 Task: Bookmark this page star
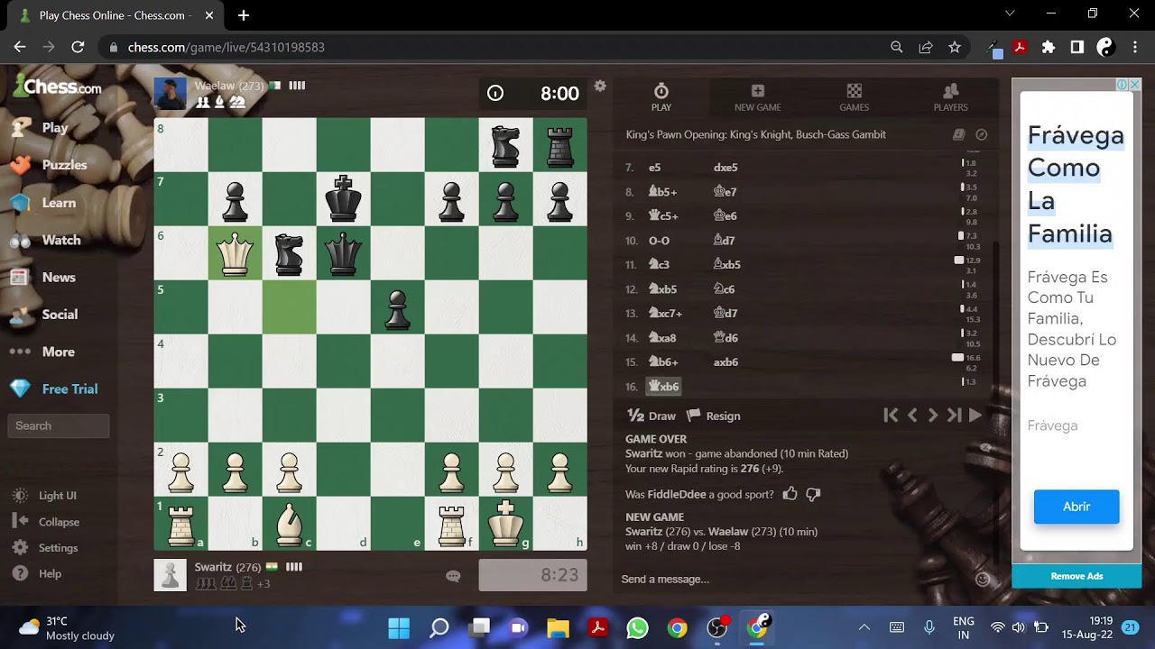955,47
